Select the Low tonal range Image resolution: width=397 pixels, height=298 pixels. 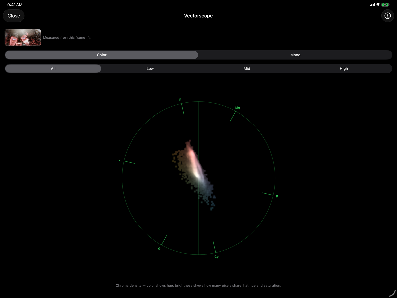[150, 69]
